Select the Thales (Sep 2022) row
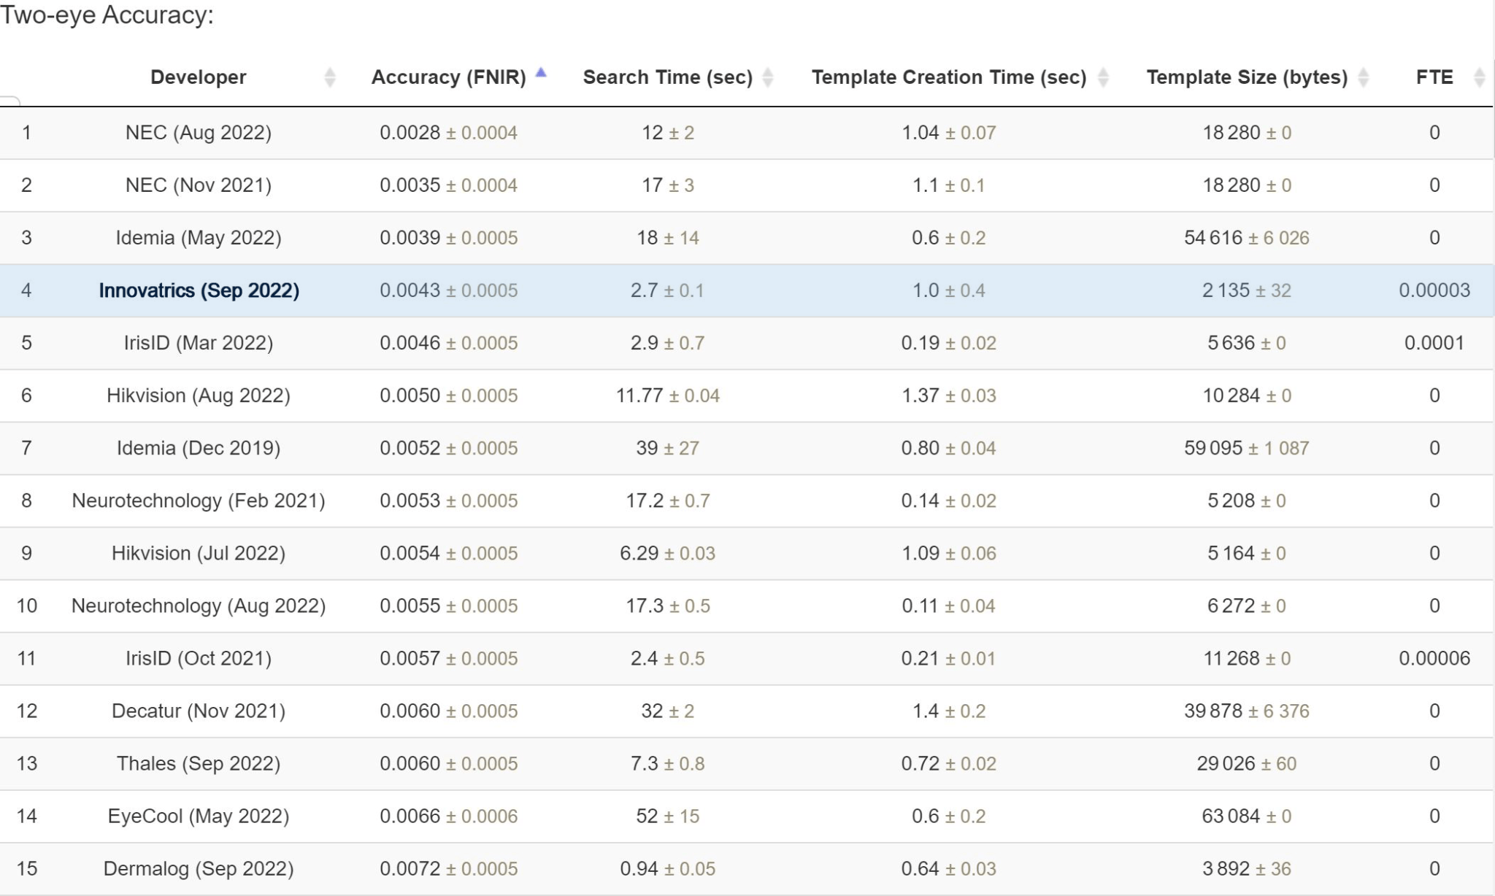1495x896 pixels. pyautogui.click(x=199, y=763)
